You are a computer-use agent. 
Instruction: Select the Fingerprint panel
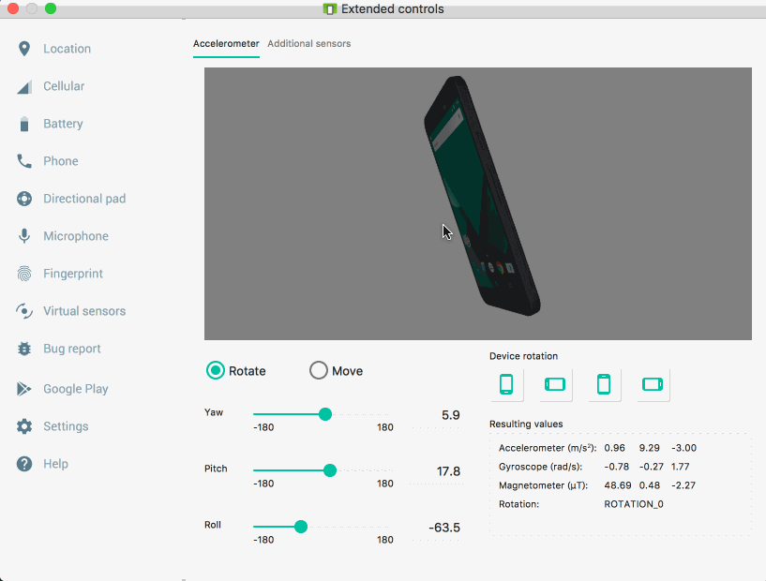pos(70,274)
